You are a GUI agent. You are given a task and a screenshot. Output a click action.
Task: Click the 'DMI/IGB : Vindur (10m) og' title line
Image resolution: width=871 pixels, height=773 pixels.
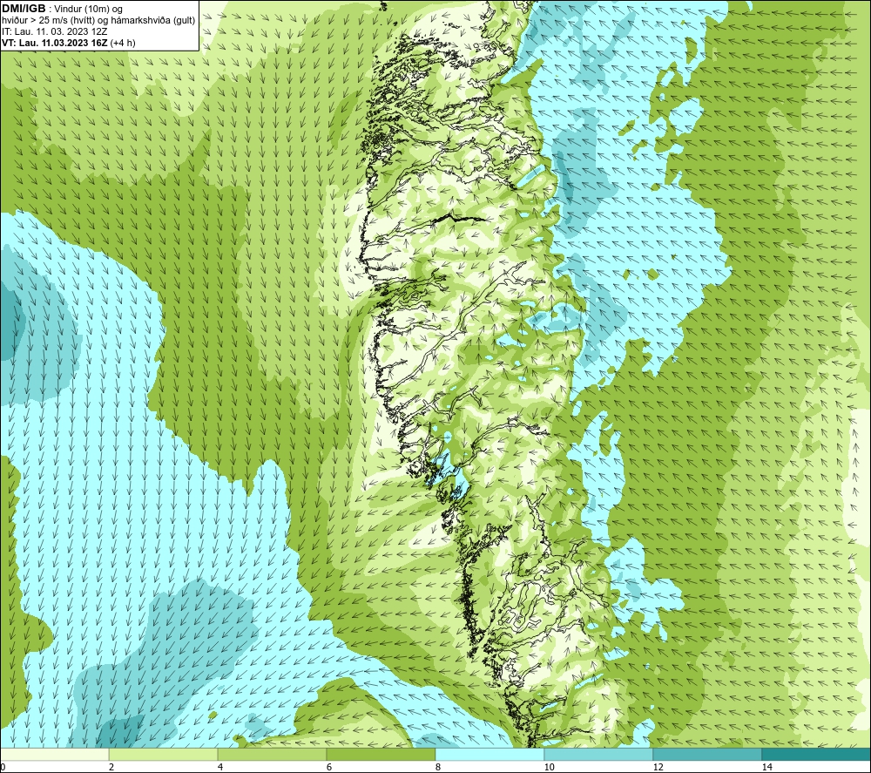62,9
